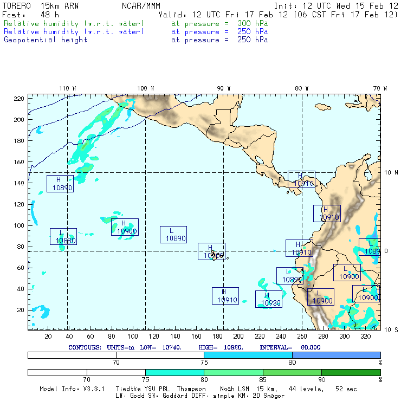Click the 'H 10910' box at 90 W near the bottom
Viewport: 401px width, 401px height.
tap(225, 296)
